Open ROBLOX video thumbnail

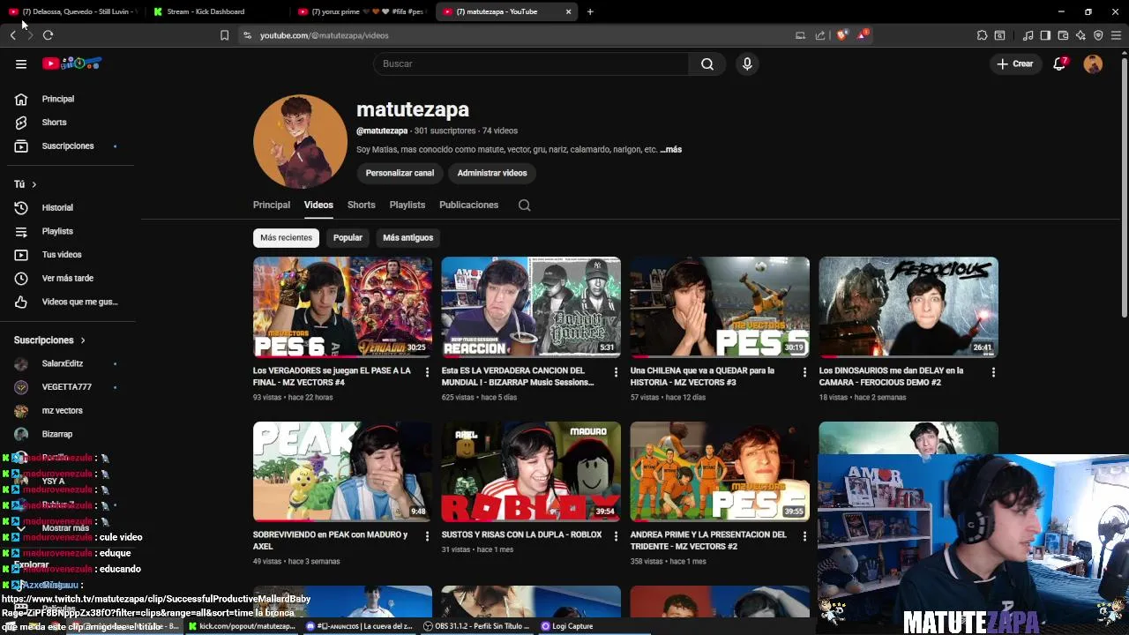pos(531,471)
